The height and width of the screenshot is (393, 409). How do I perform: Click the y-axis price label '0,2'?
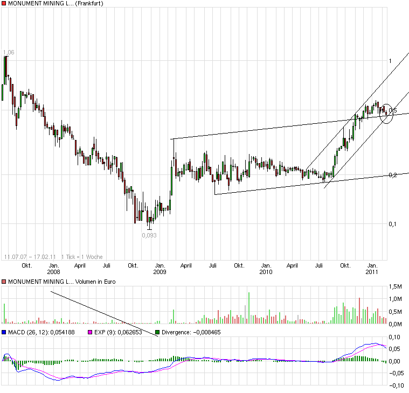(x=393, y=175)
